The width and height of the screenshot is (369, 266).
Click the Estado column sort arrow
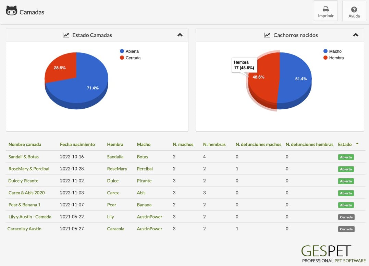click(357, 144)
